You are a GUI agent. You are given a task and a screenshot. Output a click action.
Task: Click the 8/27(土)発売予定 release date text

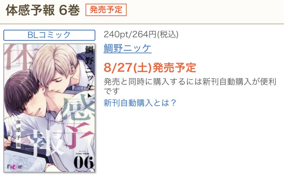pyautogui.click(x=150, y=67)
